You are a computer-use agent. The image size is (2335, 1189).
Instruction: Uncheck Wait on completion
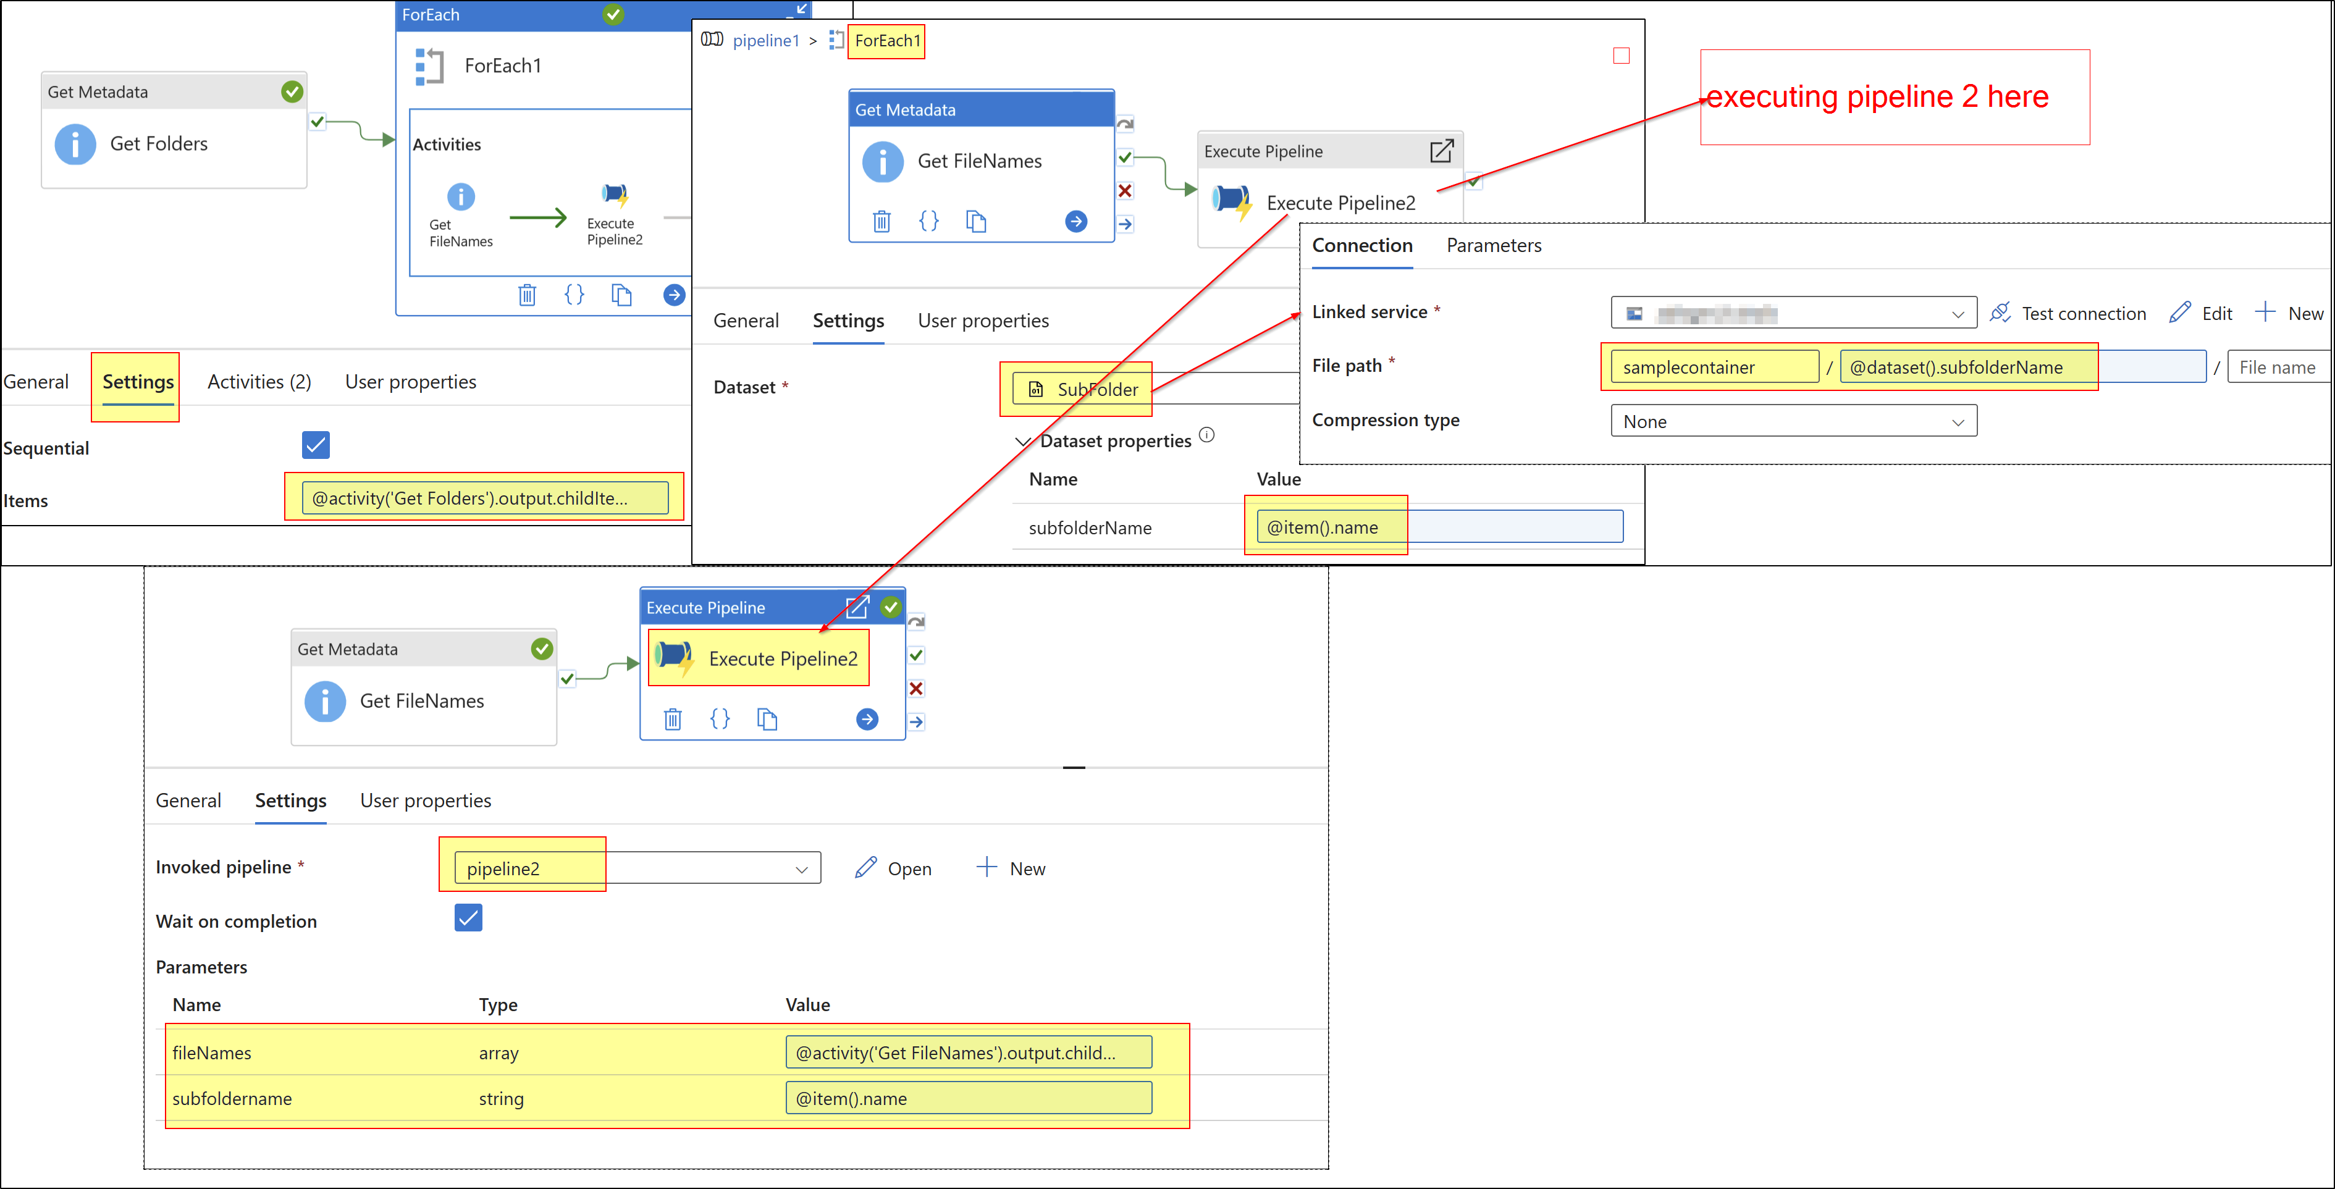click(x=468, y=918)
